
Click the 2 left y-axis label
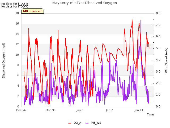click(x=18, y=96)
